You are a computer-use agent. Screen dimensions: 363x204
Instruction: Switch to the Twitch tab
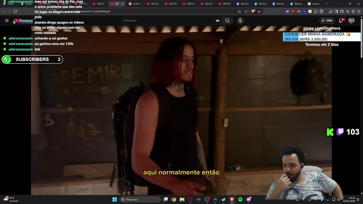point(9,4)
